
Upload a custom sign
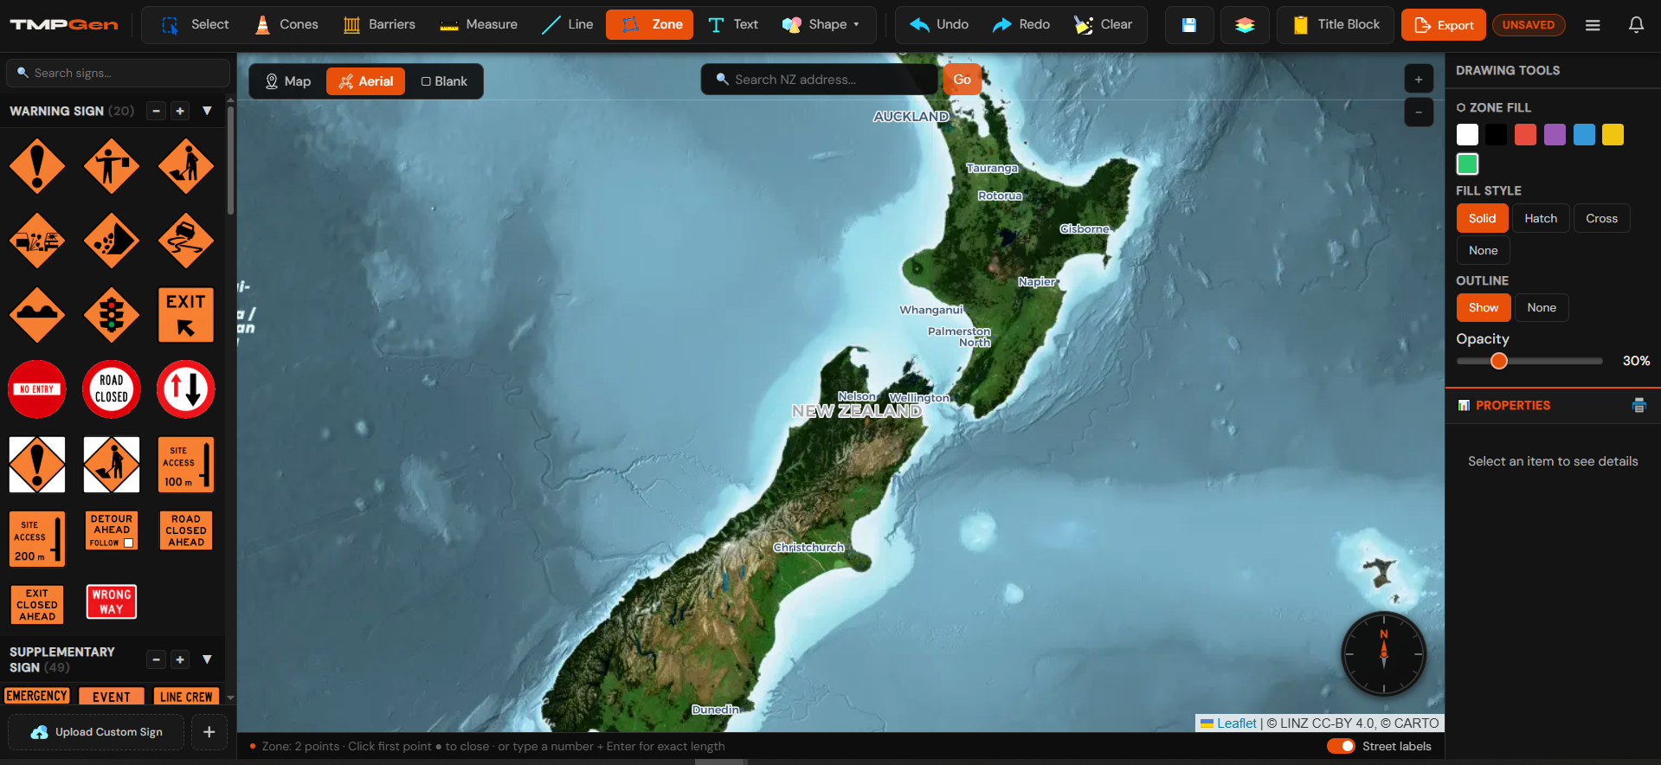tap(97, 732)
